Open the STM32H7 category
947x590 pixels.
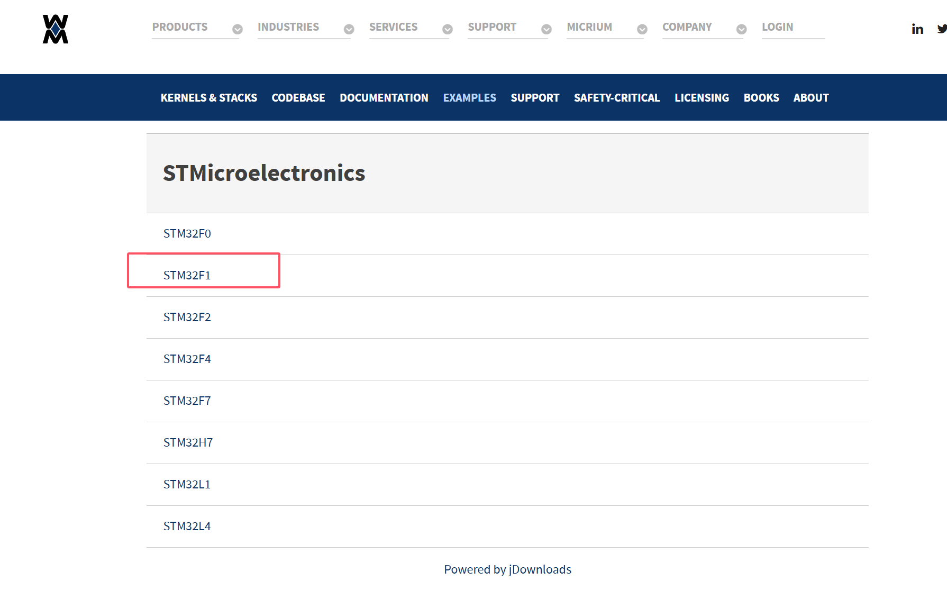coord(188,442)
